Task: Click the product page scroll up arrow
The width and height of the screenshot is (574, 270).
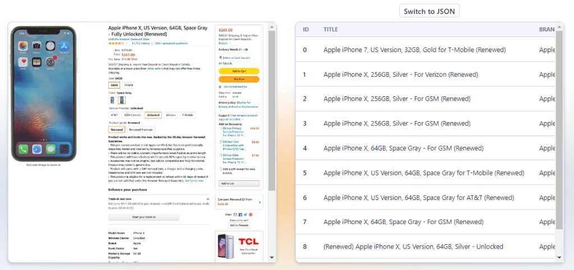Action: tap(272, 27)
